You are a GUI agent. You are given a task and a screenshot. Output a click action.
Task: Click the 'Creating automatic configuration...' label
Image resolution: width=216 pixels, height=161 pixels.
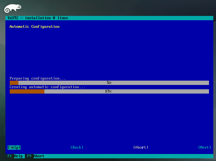click(47, 87)
